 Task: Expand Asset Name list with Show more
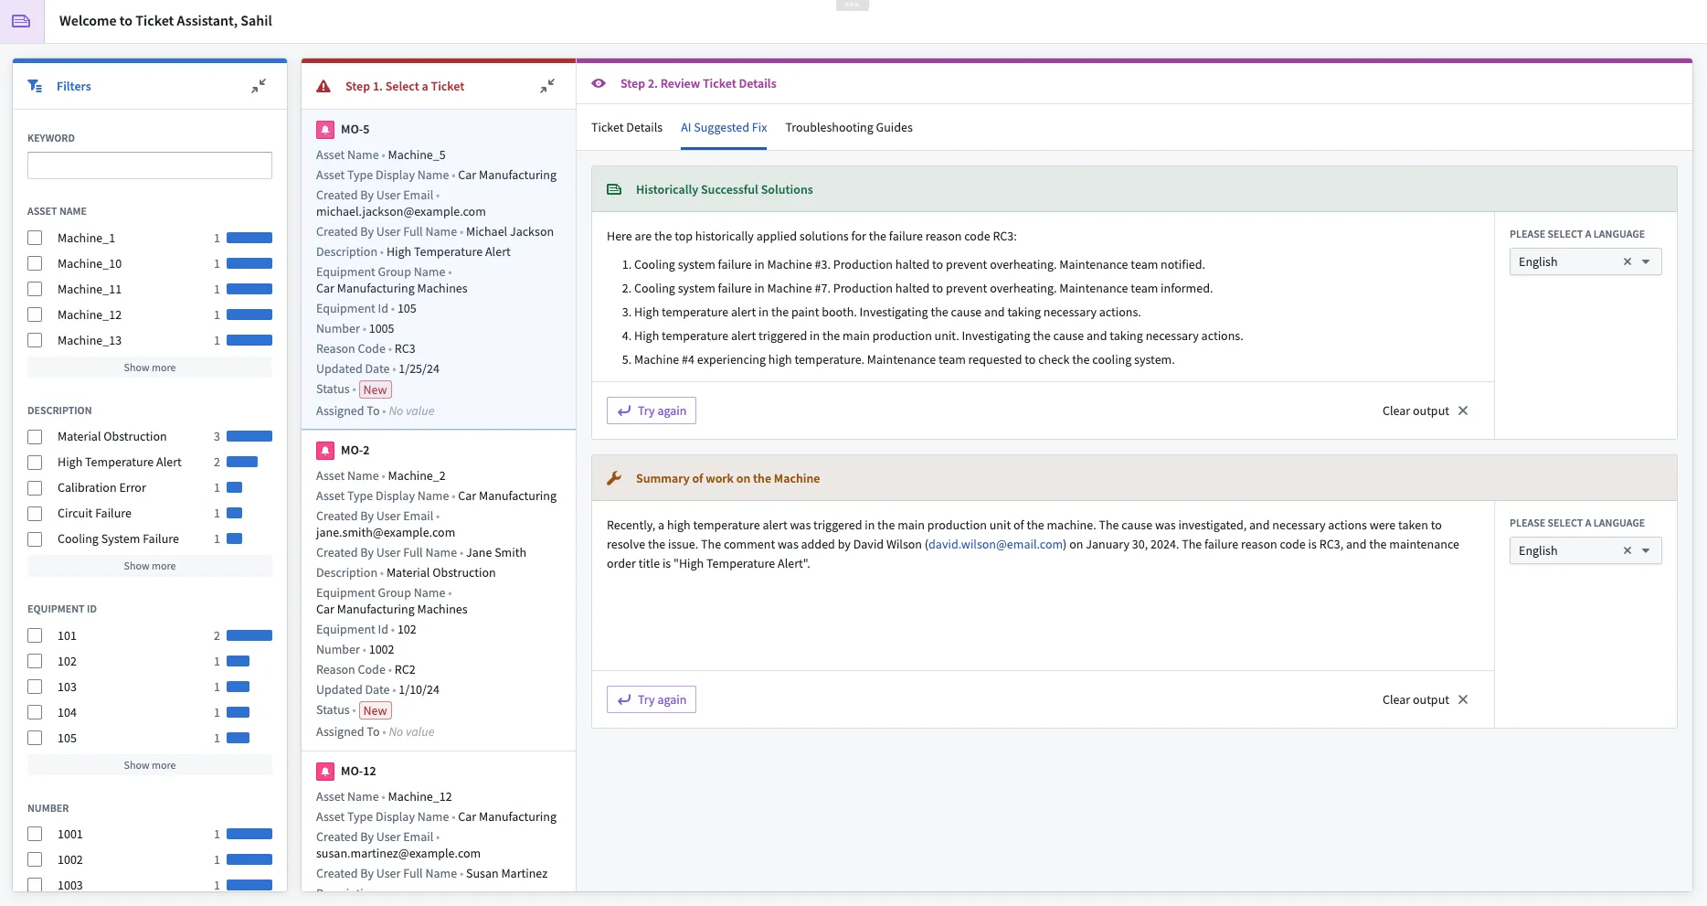click(x=150, y=368)
